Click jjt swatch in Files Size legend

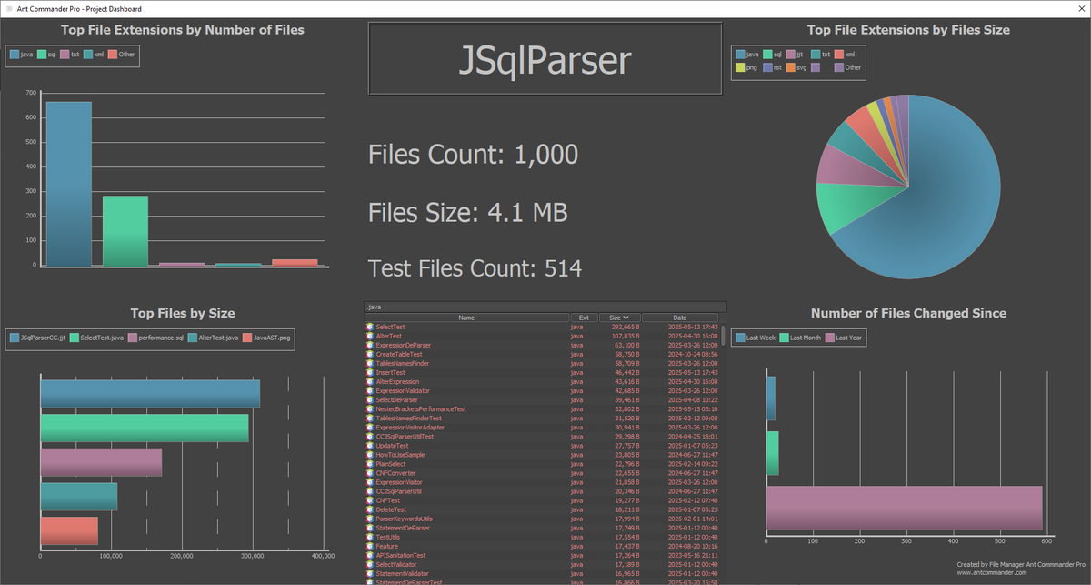click(x=791, y=55)
